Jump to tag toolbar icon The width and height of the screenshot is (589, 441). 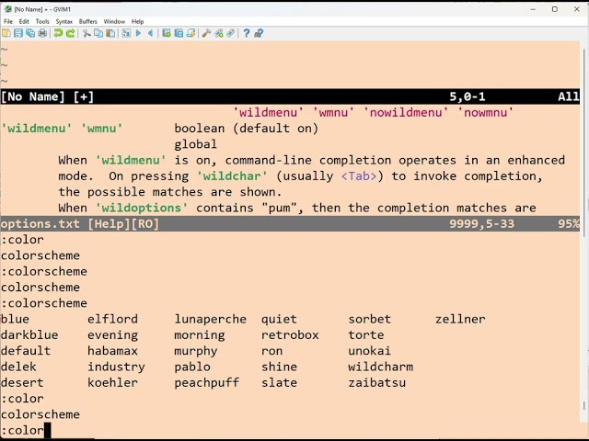[231, 33]
